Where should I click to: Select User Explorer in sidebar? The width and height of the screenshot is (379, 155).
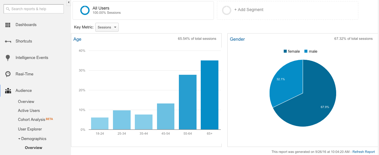click(x=30, y=129)
